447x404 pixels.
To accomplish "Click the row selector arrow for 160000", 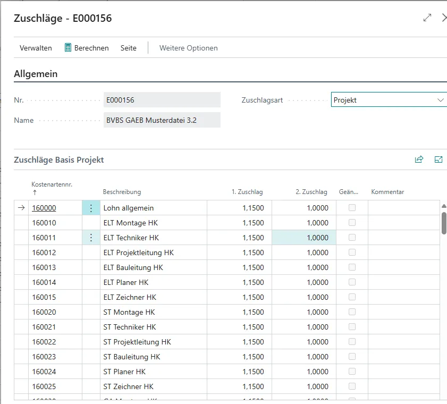I will (x=21, y=208).
